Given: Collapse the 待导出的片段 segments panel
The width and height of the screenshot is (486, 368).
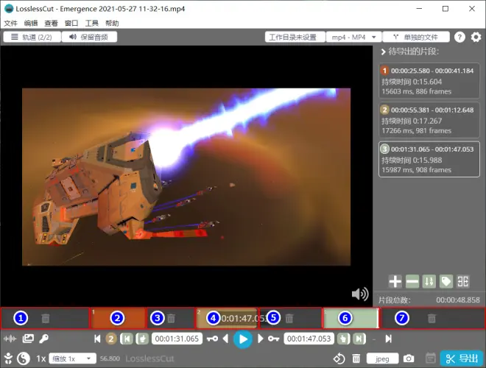Looking at the screenshot, I should coord(384,52).
